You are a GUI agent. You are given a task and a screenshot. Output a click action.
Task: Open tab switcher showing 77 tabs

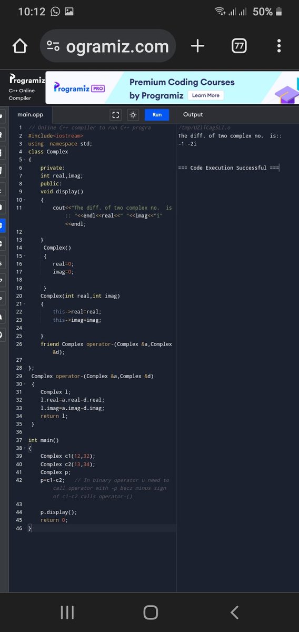(x=240, y=46)
